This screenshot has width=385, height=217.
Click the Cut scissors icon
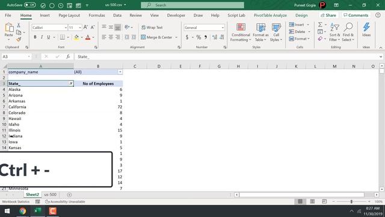coord(19,25)
